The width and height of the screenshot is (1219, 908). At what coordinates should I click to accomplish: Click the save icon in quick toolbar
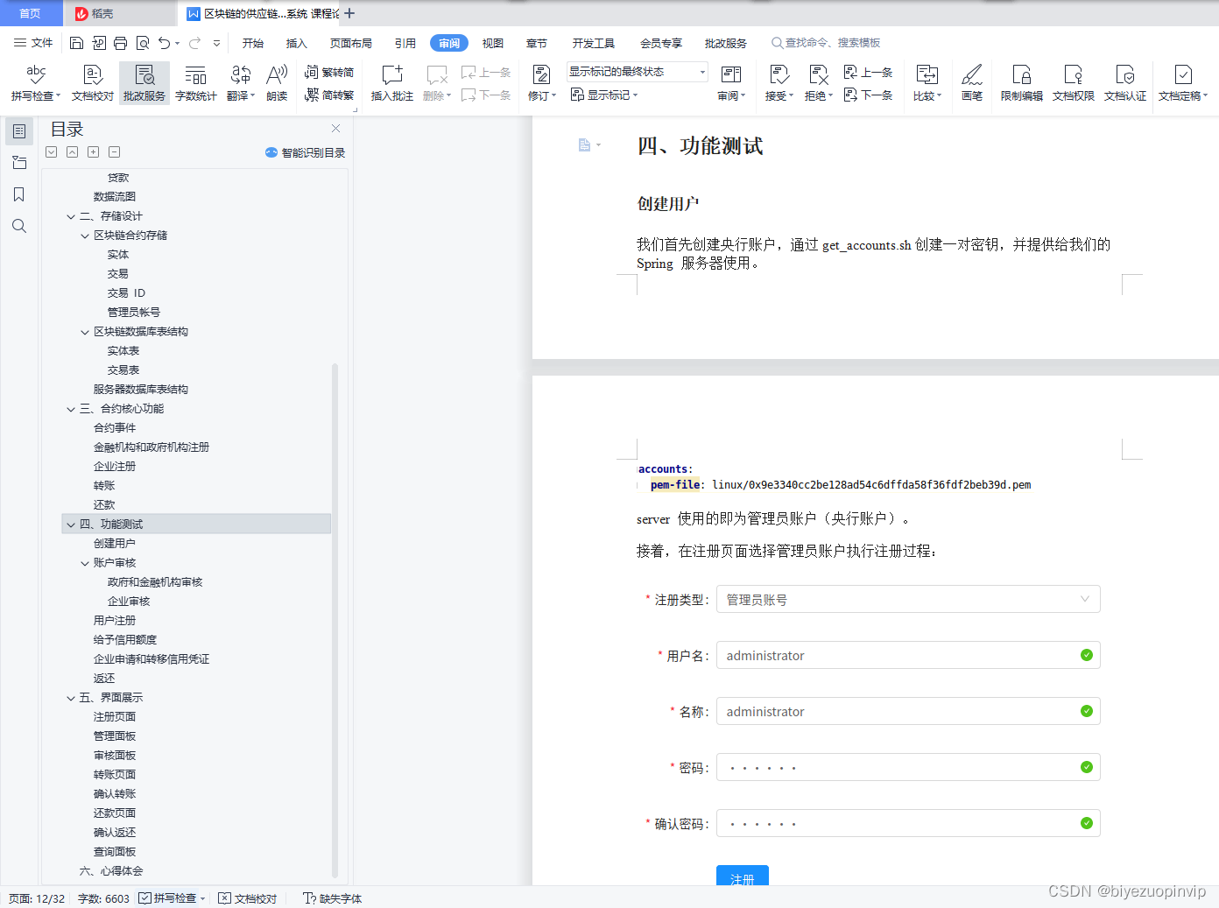coord(76,43)
